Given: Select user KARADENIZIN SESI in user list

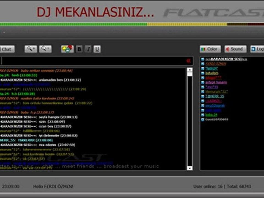Looking at the screenshot, I should pos(226,59).
